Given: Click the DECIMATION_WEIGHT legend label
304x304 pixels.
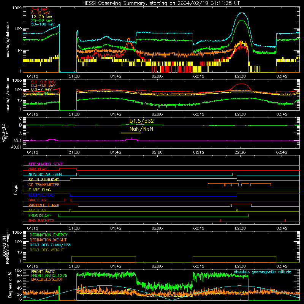Looking at the screenshot, I should coord(48,240).
